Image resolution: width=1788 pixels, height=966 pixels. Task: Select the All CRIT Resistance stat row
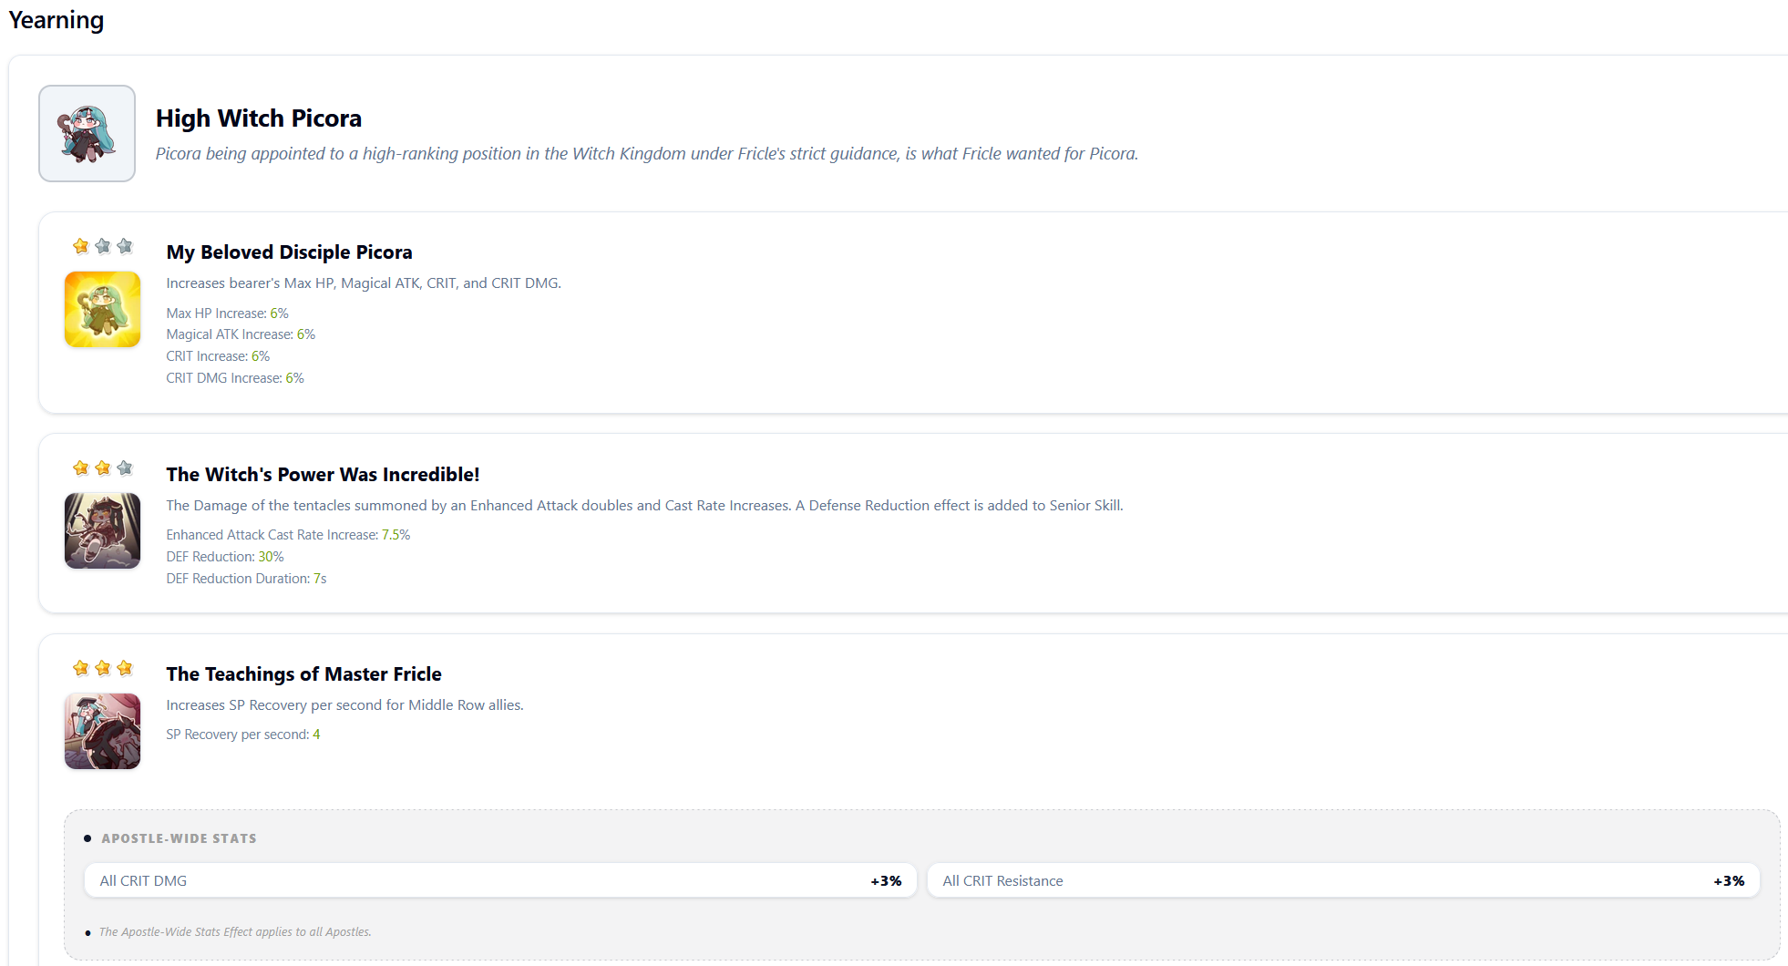[1343, 880]
